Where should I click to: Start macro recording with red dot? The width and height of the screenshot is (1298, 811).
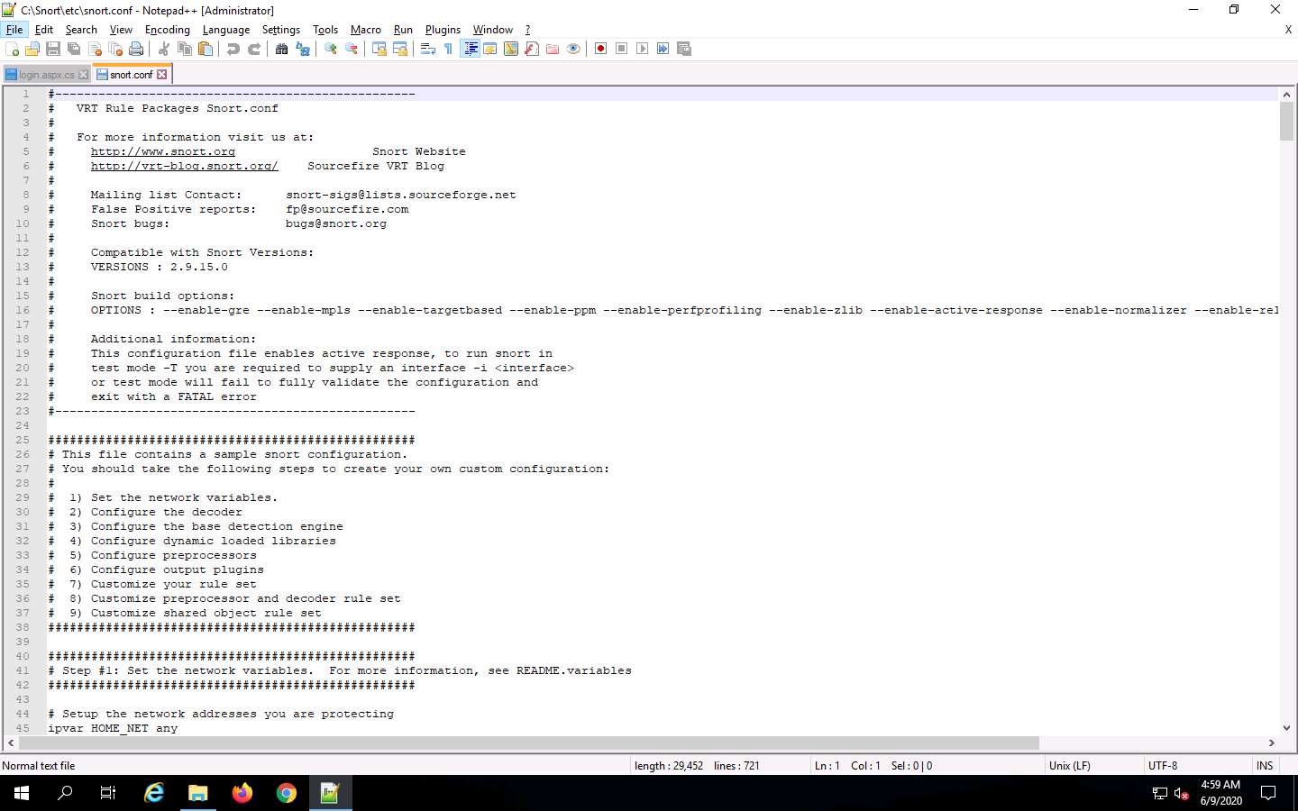pos(600,49)
